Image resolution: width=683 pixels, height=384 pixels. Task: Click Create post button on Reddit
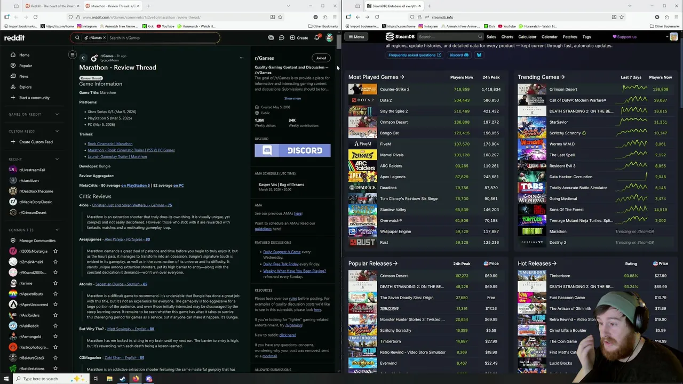pos(299,38)
